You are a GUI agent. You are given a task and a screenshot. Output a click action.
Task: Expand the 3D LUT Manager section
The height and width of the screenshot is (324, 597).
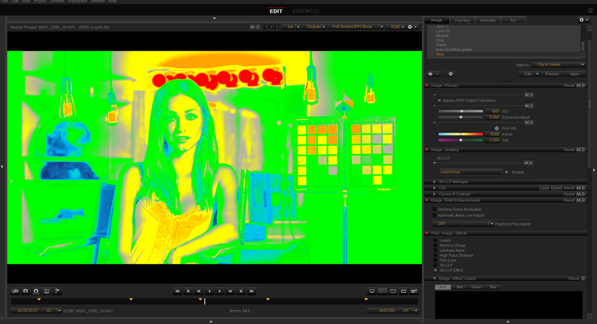[x=435, y=182]
